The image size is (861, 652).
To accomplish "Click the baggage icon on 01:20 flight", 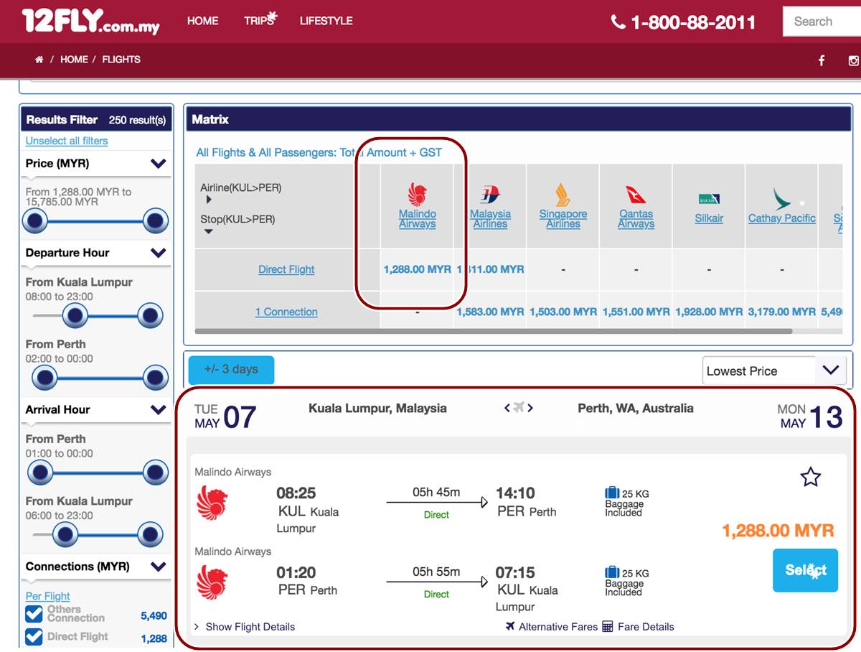I will point(612,572).
